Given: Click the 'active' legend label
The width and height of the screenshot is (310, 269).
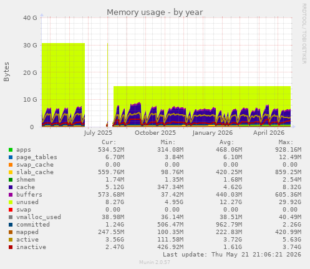Looking at the screenshot, I should 27,240.
